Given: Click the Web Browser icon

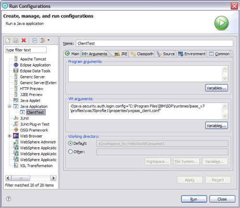Looking at the screenshot, I should click(x=16, y=136).
